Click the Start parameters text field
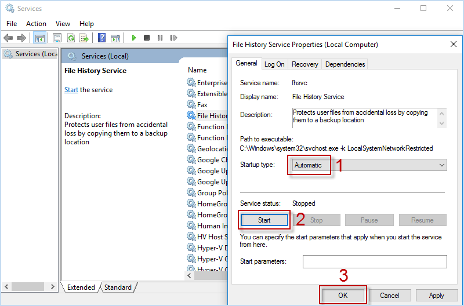464x306 pixels. pyautogui.click(x=375, y=261)
